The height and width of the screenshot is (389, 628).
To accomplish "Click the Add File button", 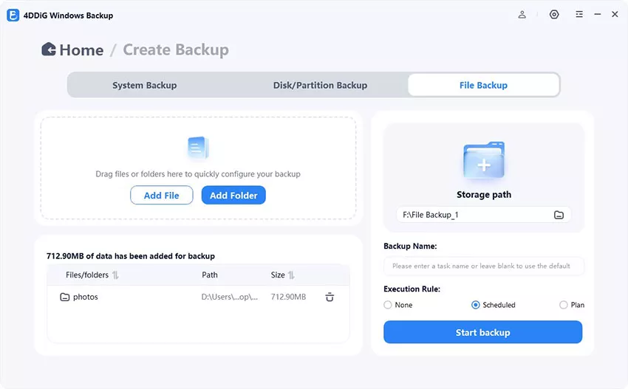I will point(161,196).
